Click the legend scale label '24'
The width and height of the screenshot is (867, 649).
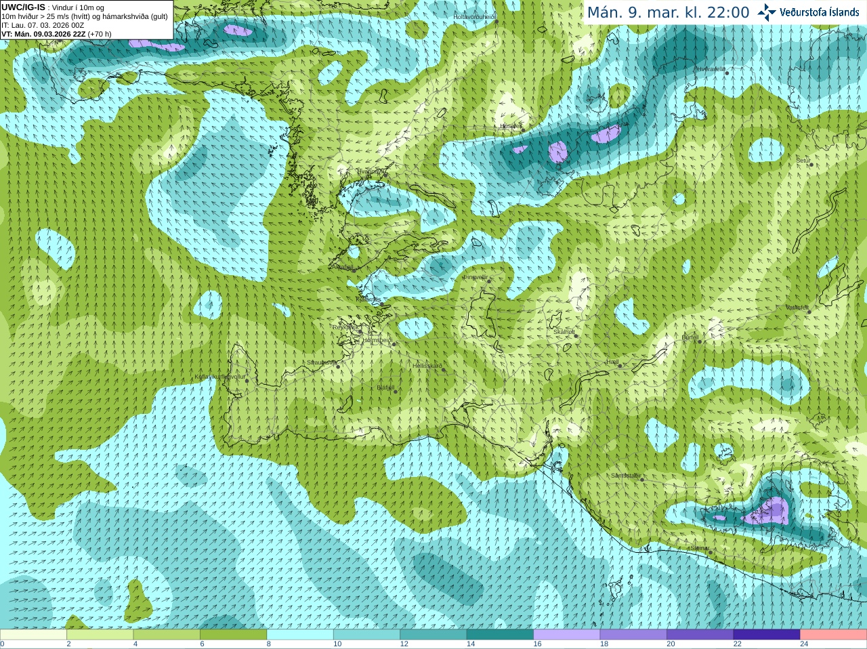(x=804, y=644)
